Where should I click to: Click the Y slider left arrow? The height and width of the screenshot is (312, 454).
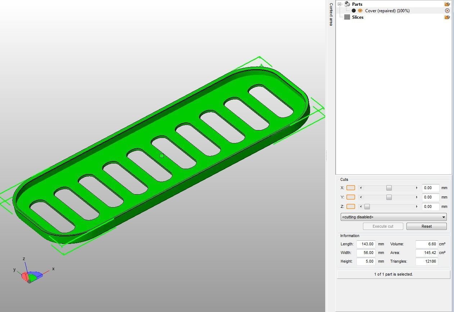coord(361,197)
